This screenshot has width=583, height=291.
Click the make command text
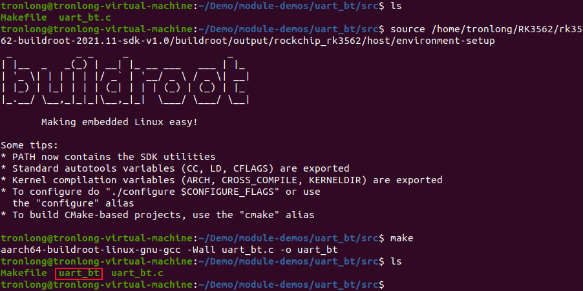coord(401,238)
